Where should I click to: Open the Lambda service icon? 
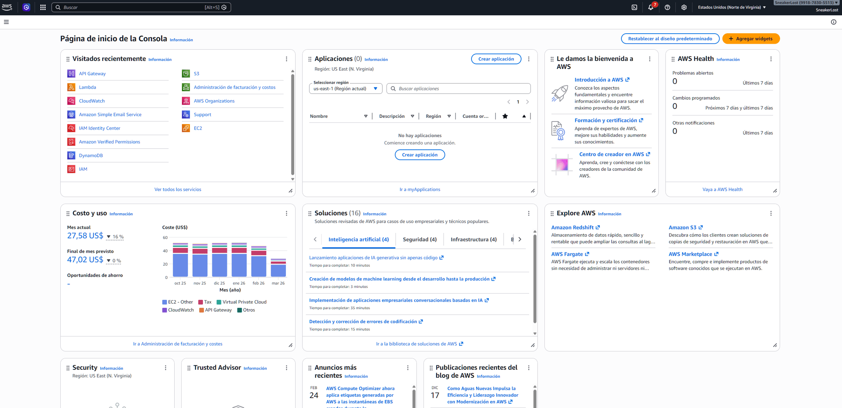(x=71, y=87)
